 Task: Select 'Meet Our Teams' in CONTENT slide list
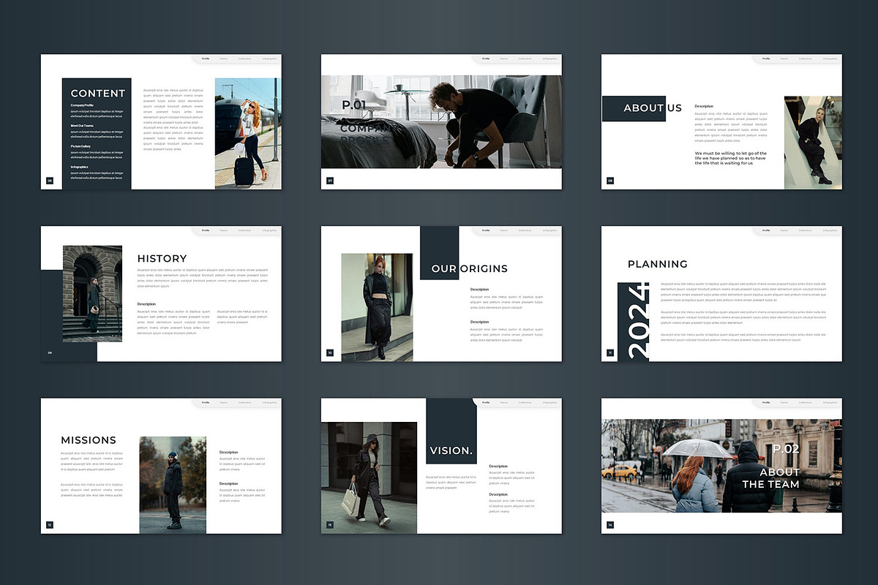pos(82,126)
